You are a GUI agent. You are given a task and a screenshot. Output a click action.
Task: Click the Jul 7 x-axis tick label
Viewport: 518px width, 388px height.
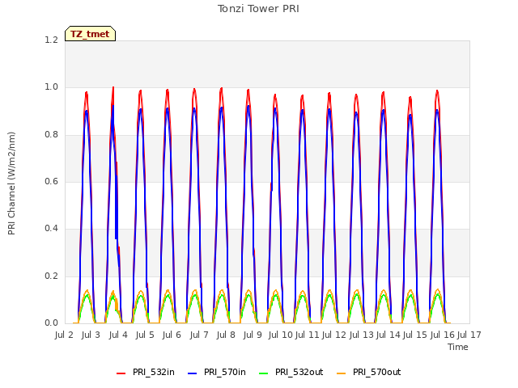199,335
